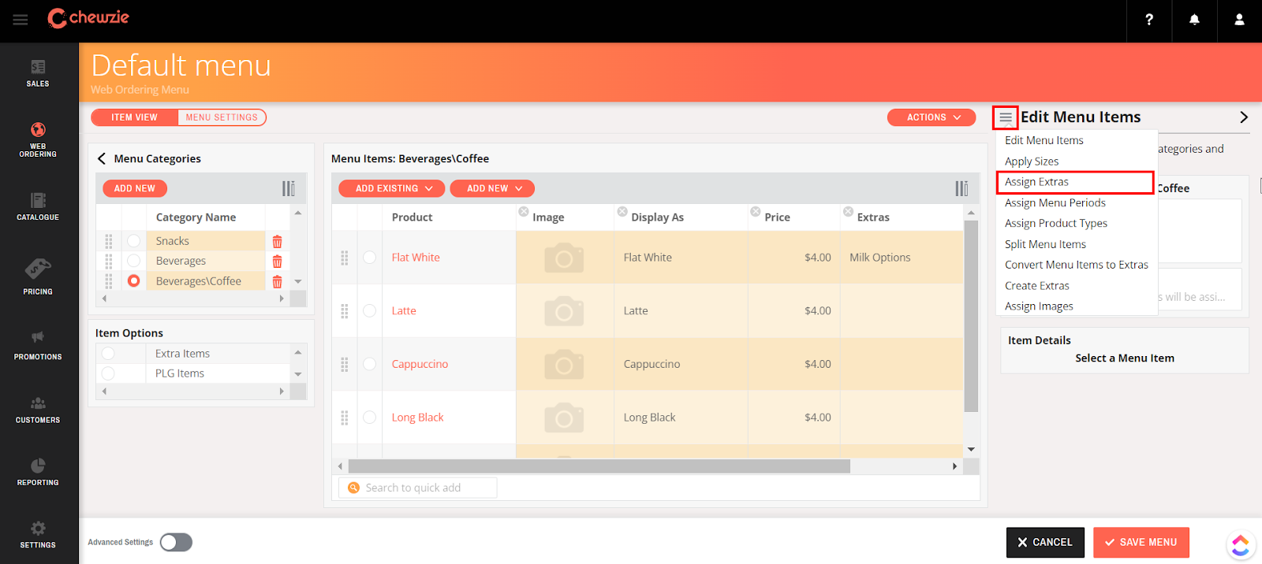The width and height of the screenshot is (1262, 564).
Task: Grab the Flat White row drag handle
Action: [x=345, y=258]
